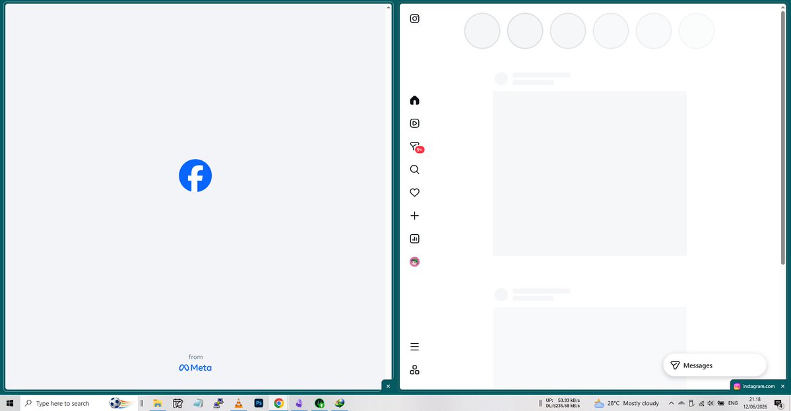The width and height of the screenshot is (791, 411).
Task: Open the 'Also from Meta' apps icon
Action: tap(415, 370)
